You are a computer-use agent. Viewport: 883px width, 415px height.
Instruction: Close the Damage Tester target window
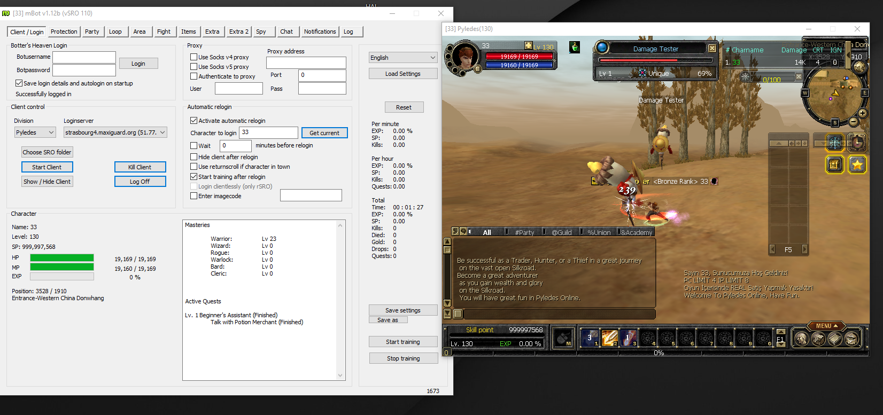(x=712, y=49)
